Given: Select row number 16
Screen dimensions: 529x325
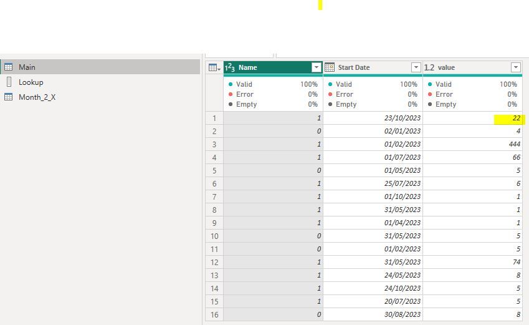Looking at the screenshot, I should coord(214,314).
